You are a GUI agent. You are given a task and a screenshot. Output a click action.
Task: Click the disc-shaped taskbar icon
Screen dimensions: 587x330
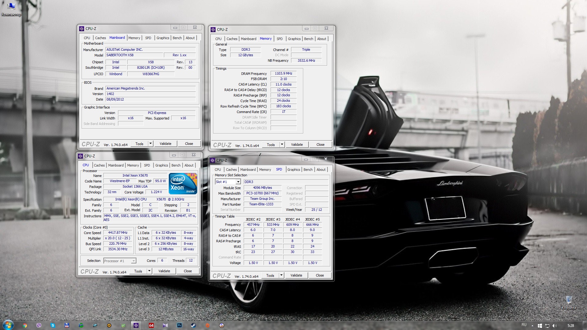[222, 325]
